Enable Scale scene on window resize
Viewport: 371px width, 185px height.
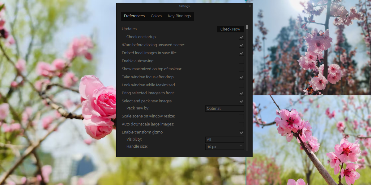coord(241,117)
